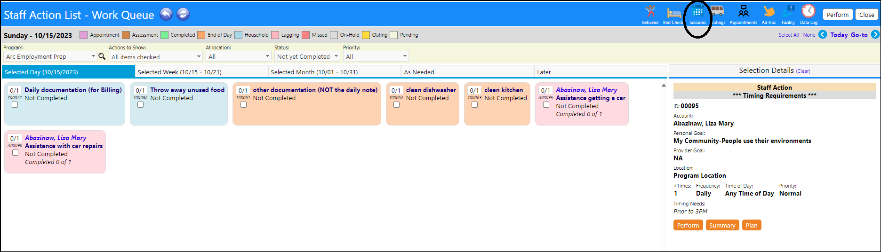Switch to the Selected Month (10/01 - 10/31) tab
Screen dimensions: 881x252
pos(335,72)
